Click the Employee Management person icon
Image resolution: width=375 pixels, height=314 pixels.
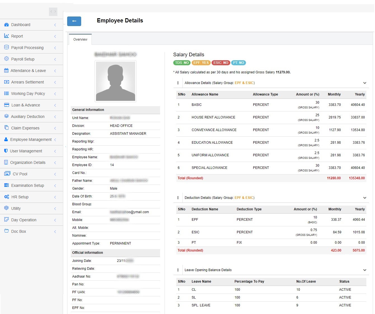[x=6, y=139]
